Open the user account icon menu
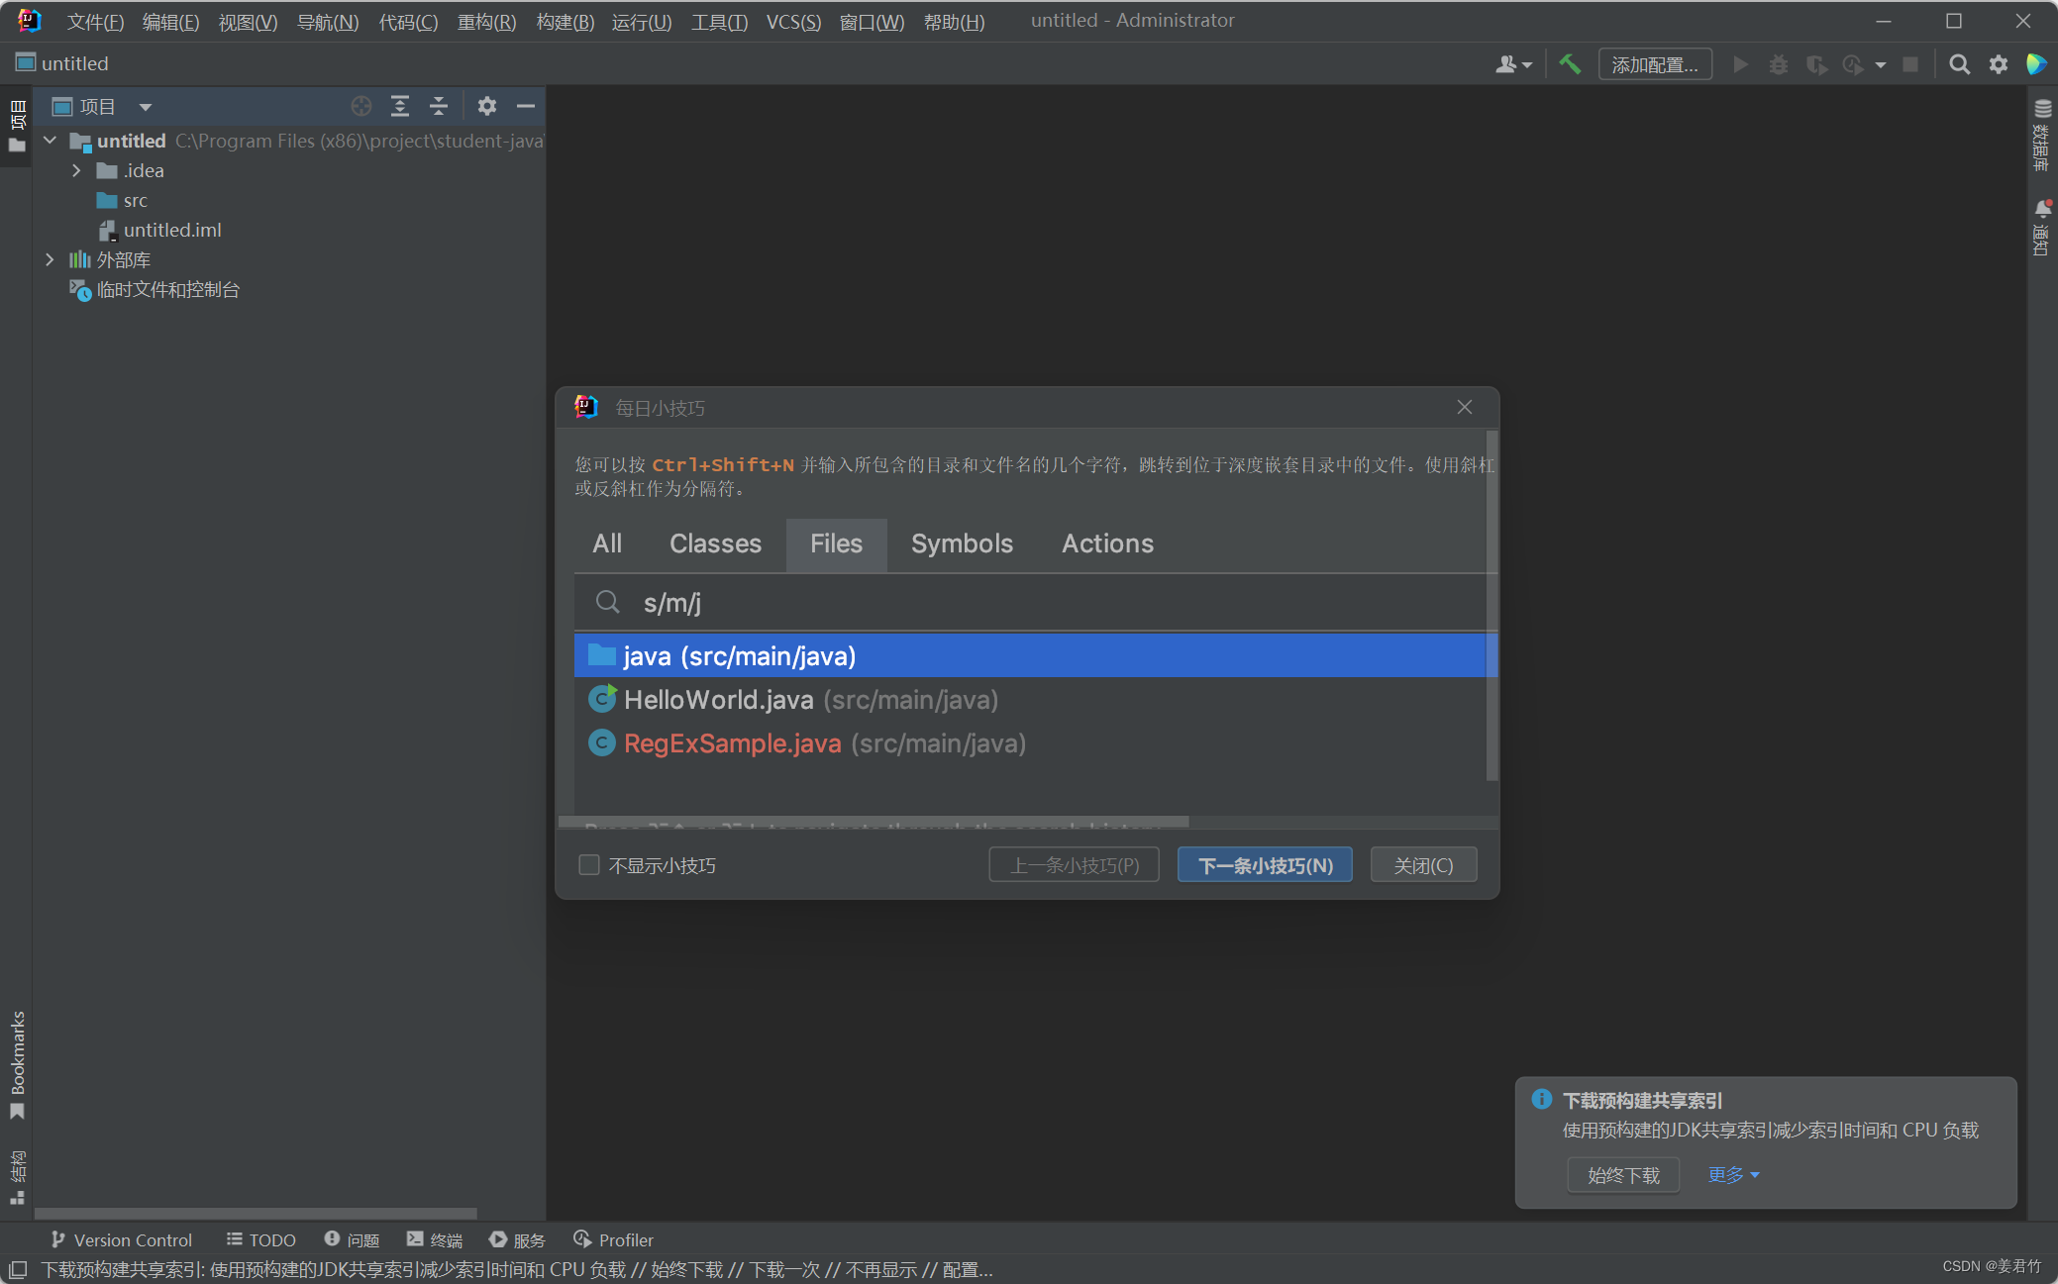The width and height of the screenshot is (2058, 1284). tap(1513, 64)
